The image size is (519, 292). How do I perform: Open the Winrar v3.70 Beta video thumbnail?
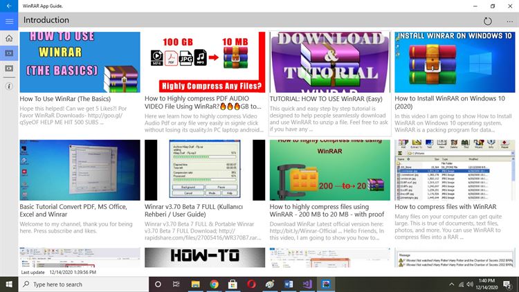pos(205,170)
